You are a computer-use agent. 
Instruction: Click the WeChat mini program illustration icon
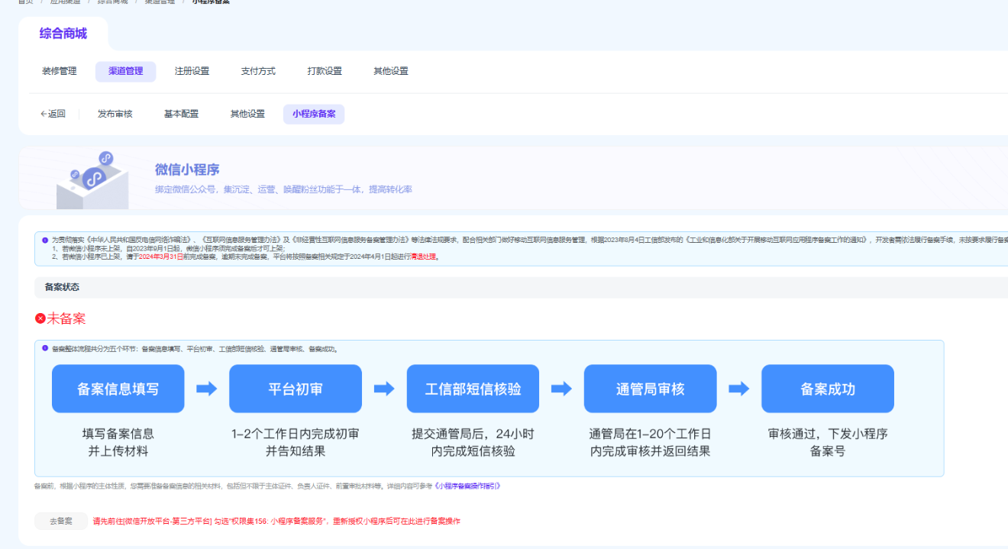click(92, 179)
